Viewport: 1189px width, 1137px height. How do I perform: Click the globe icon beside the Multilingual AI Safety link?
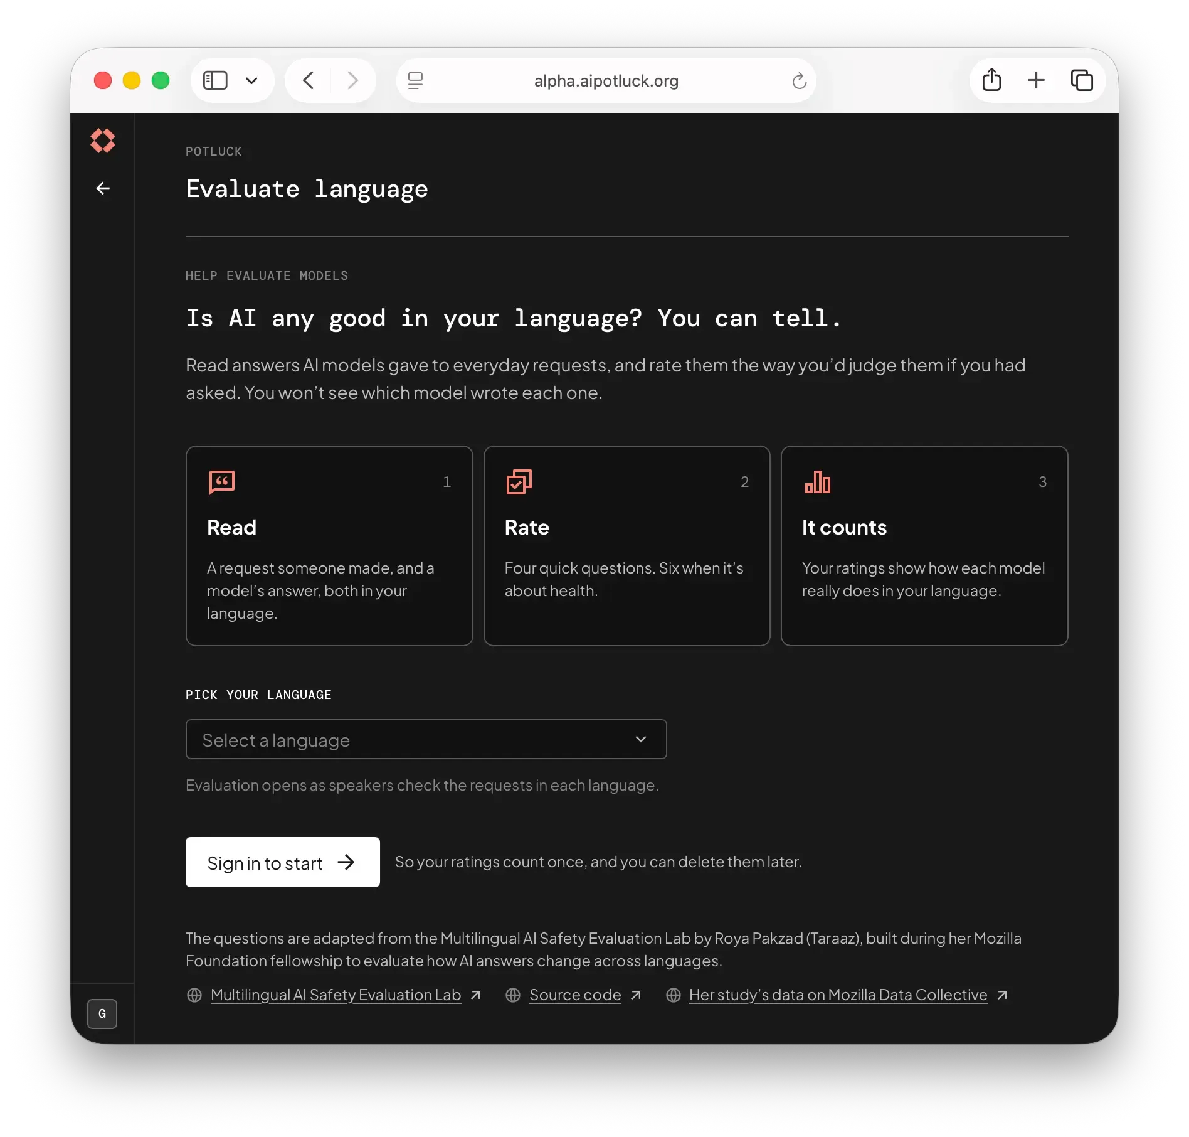194,995
